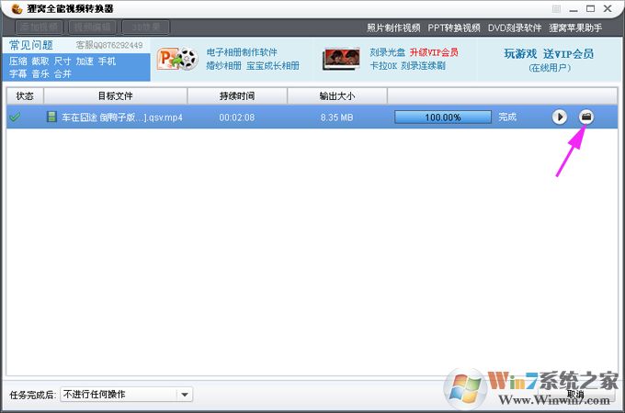Click the 客服QQ876292449 text

109,45
